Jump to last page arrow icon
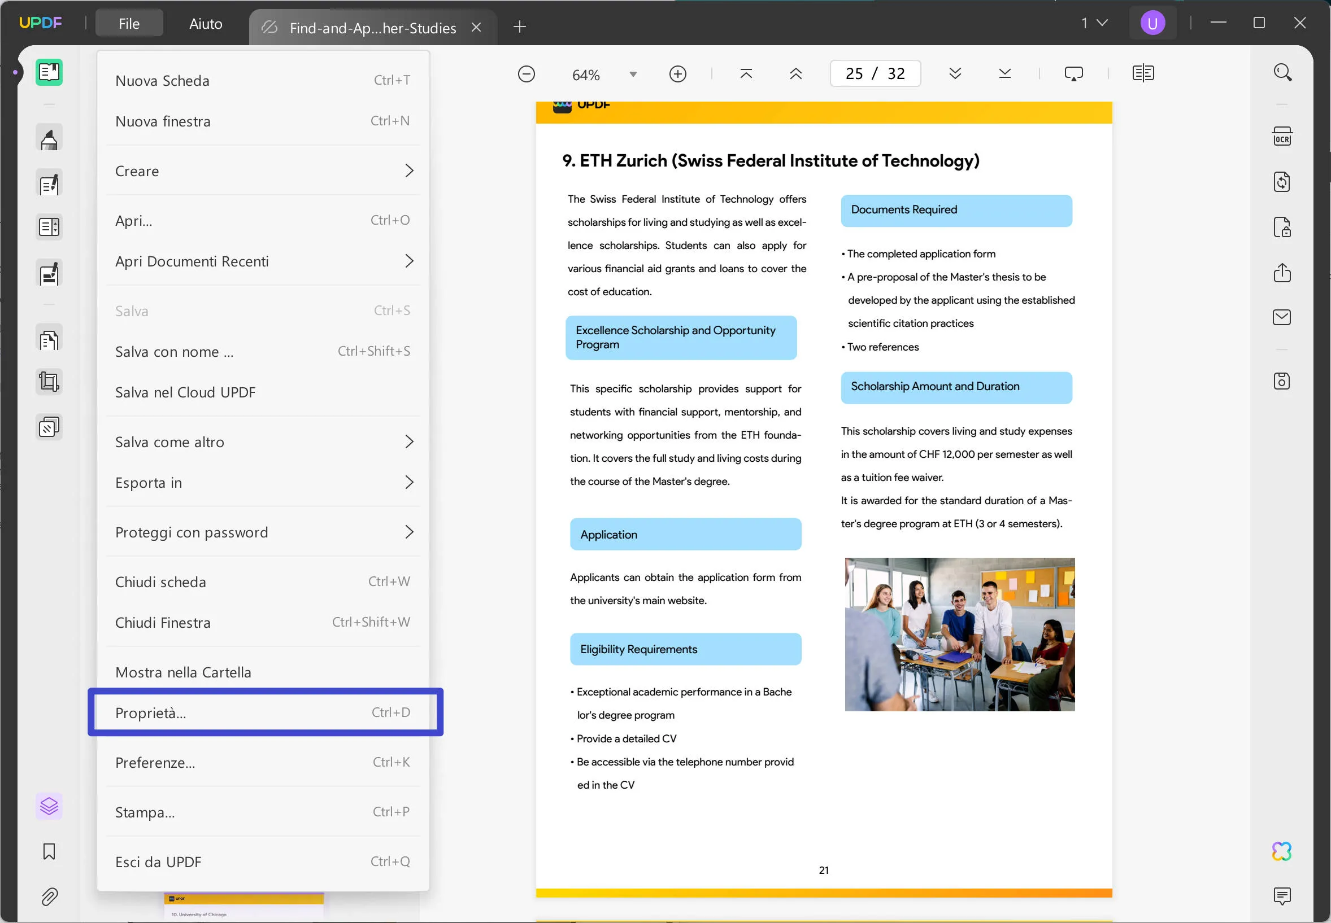The width and height of the screenshot is (1331, 923). (1004, 73)
